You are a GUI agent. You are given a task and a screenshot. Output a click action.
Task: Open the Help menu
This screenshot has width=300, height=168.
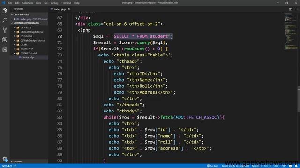click(77, 3)
